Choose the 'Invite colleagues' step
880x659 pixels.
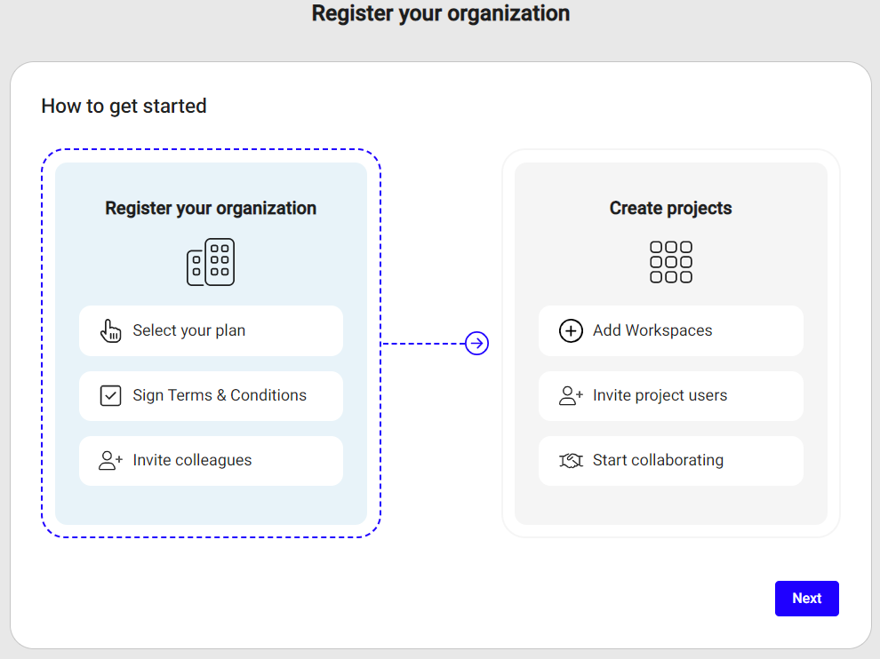(x=211, y=460)
